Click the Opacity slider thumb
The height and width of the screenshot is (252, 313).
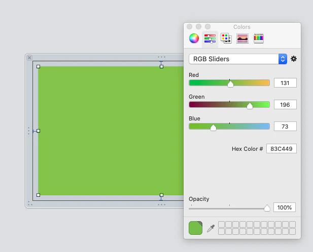tap(267, 208)
